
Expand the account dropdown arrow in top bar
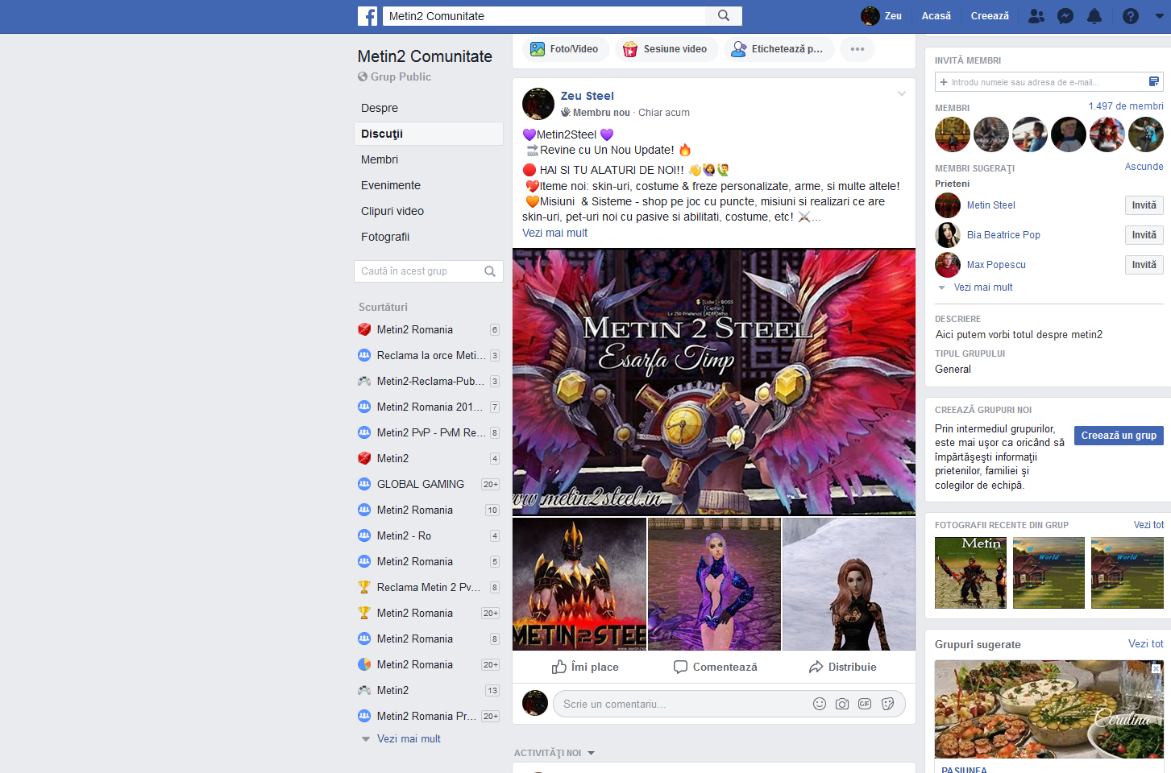coord(1160,16)
